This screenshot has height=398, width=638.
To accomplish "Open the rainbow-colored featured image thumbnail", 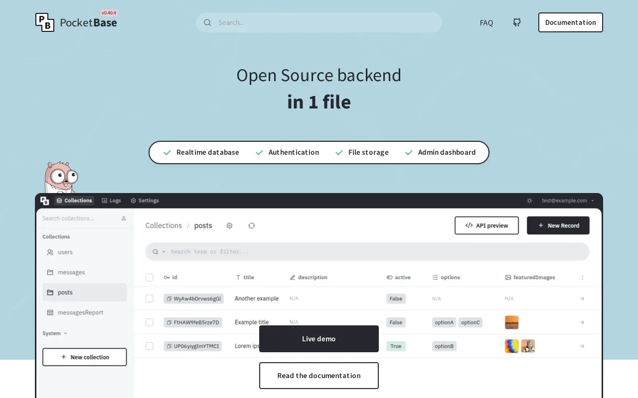I will pos(512,346).
